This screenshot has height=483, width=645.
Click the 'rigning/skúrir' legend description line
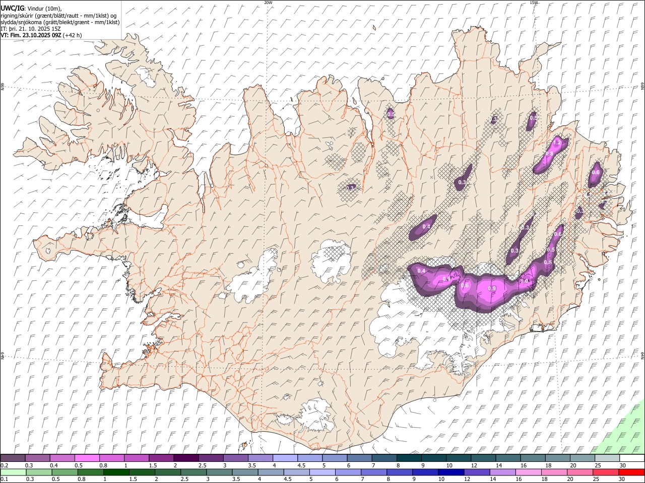(58, 15)
